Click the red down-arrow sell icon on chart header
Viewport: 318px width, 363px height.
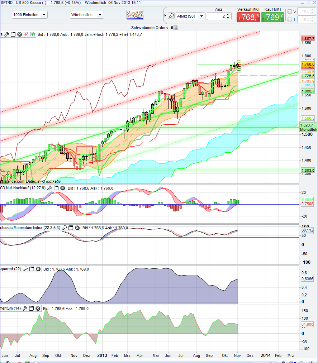(25, 34)
